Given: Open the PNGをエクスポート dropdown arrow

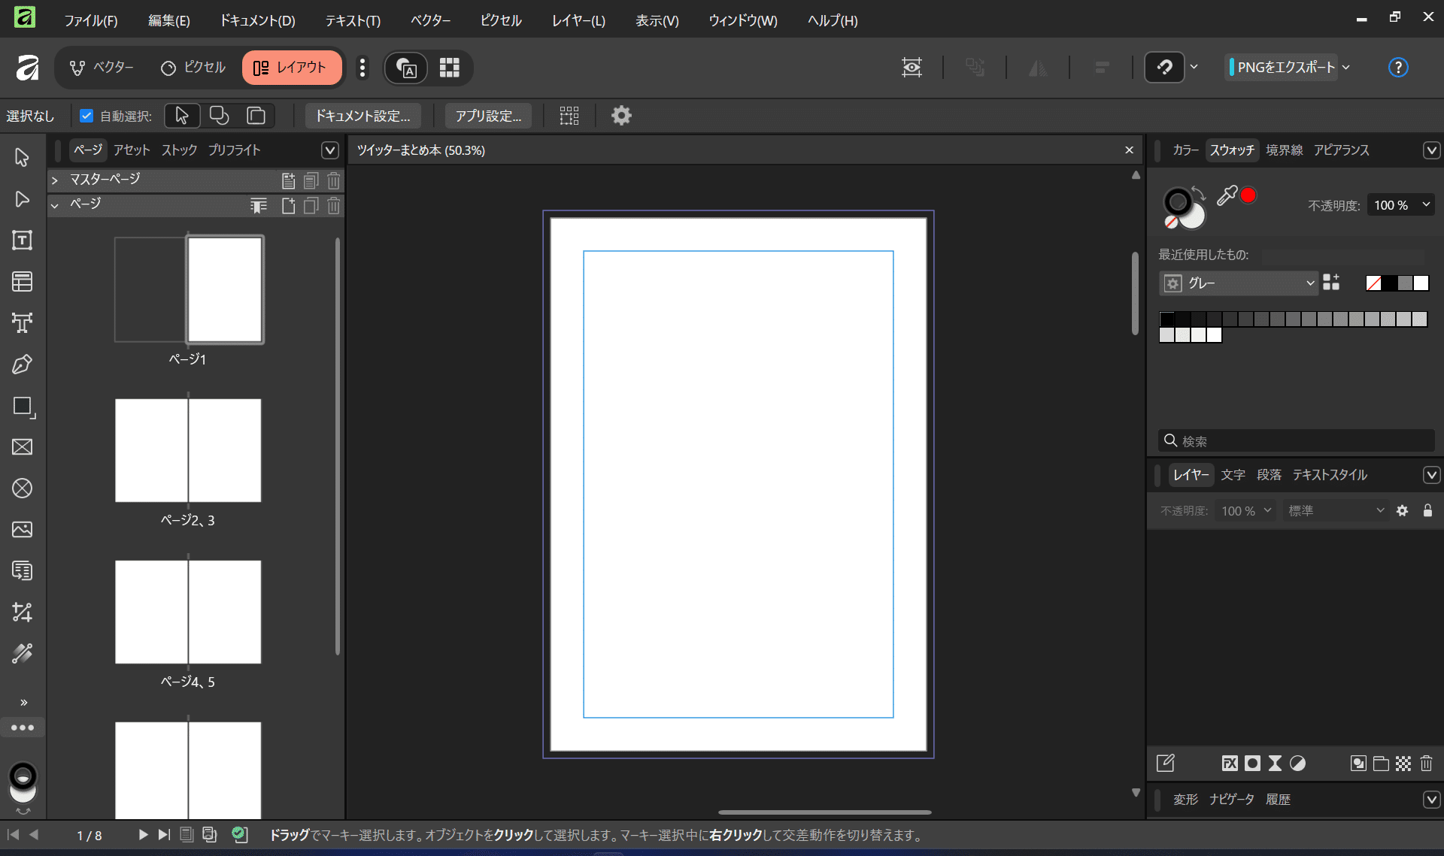Looking at the screenshot, I should pyautogui.click(x=1346, y=68).
